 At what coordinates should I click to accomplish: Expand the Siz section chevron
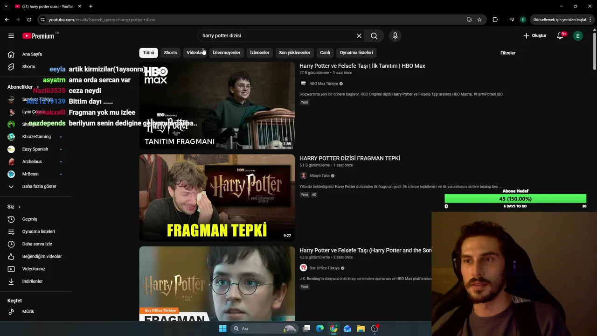coord(19,207)
